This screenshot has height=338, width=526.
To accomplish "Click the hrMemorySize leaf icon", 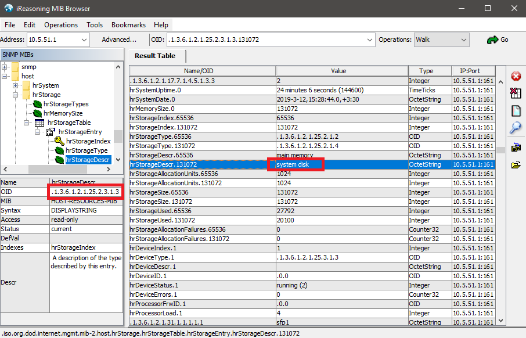I will (37, 113).
